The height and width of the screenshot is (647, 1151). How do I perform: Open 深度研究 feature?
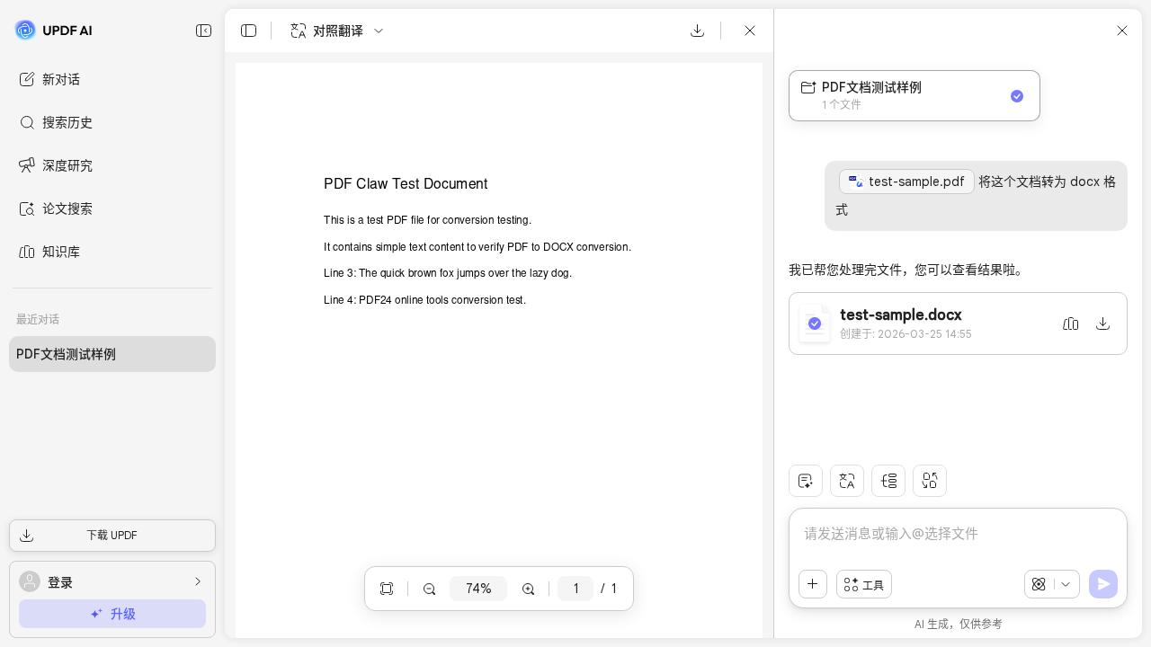click(x=67, y=165)
